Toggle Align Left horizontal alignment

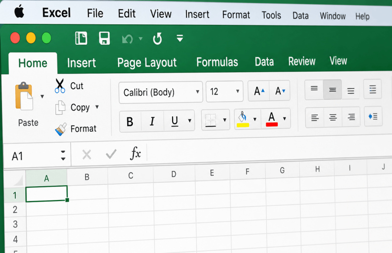click(x=315, y=117)
